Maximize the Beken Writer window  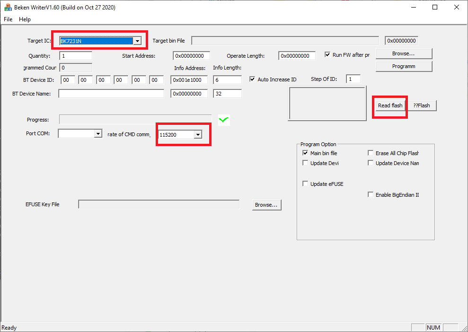[x=435, y=8]
